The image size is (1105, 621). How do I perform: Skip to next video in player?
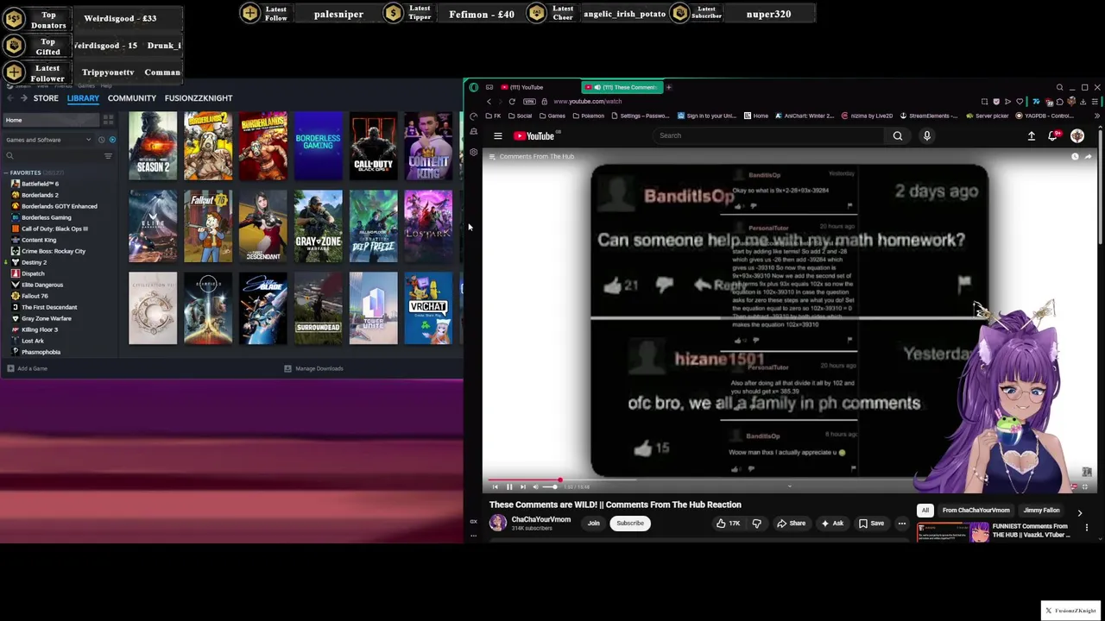522,487
